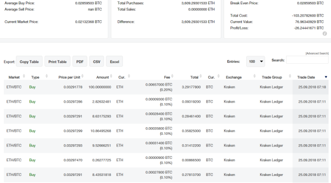Select amount 10.86495268 cell

(x=101, y=131)
